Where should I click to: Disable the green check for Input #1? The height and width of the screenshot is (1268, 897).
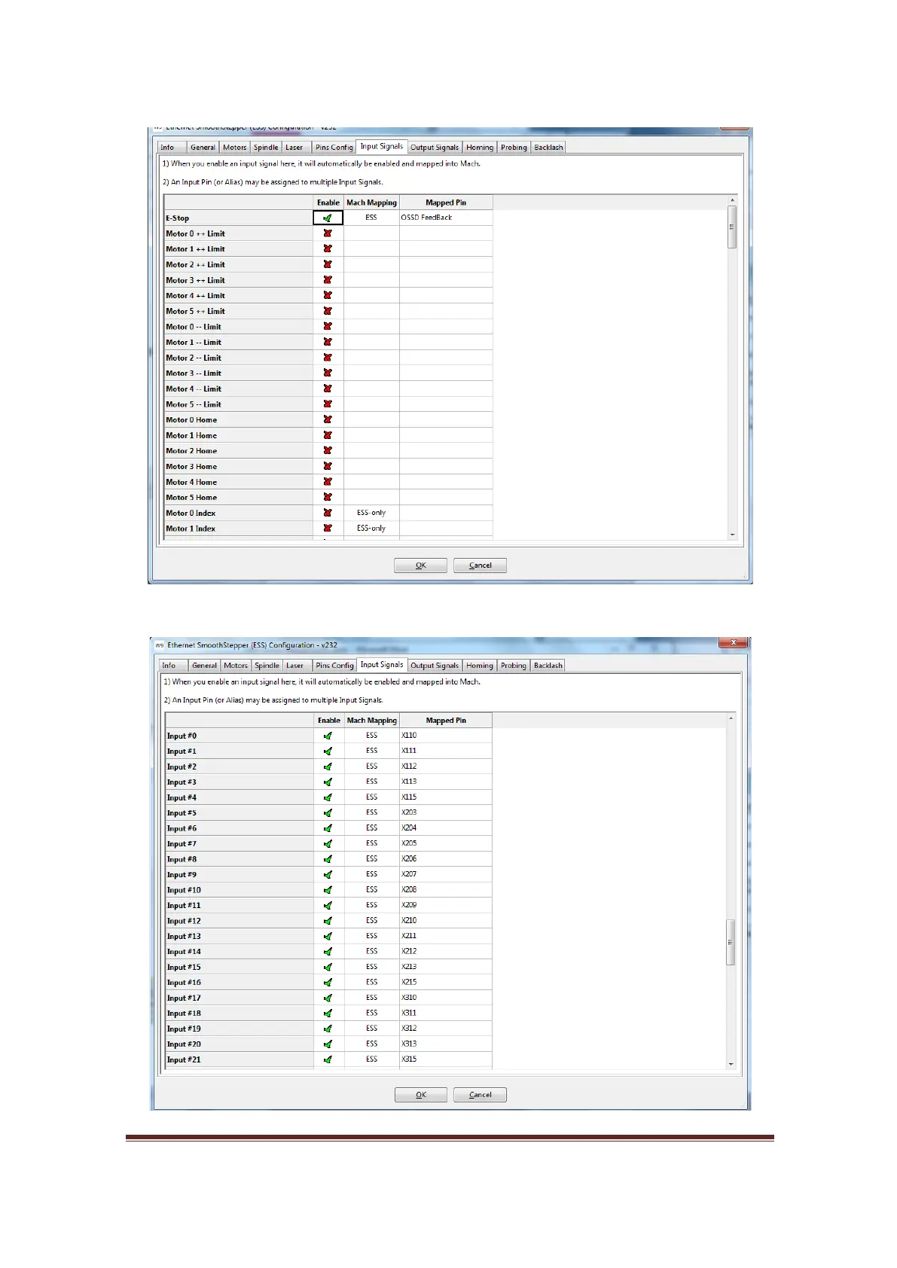[328, 751]
